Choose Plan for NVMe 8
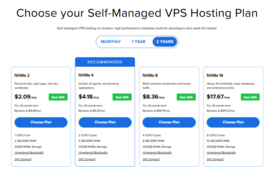This screenshot has width=275, height=182. [169, 122]
